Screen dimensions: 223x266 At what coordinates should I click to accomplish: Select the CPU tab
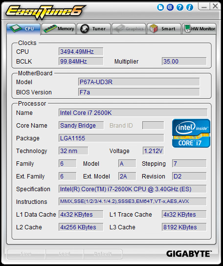coord(23,29)
